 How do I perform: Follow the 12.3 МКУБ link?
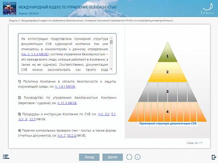(x=32, y=119)
